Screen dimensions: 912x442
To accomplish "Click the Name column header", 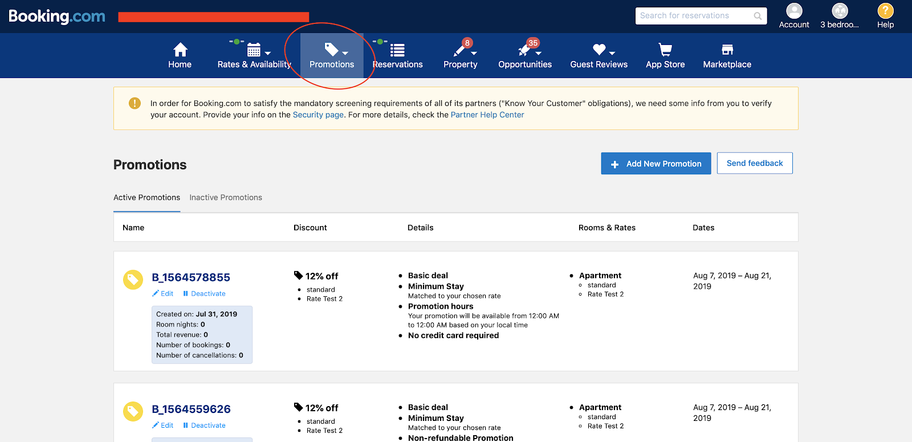I will [x=133, y=227].
